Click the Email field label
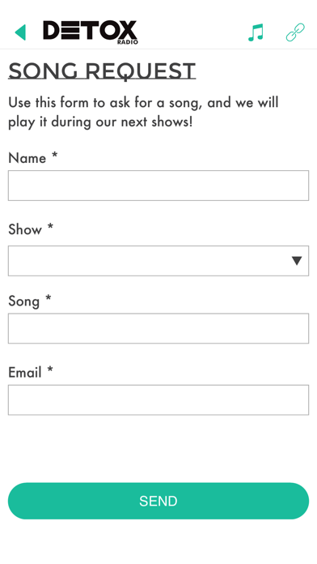The height and width of the screenshot is (564, 317). click(25, 372)
